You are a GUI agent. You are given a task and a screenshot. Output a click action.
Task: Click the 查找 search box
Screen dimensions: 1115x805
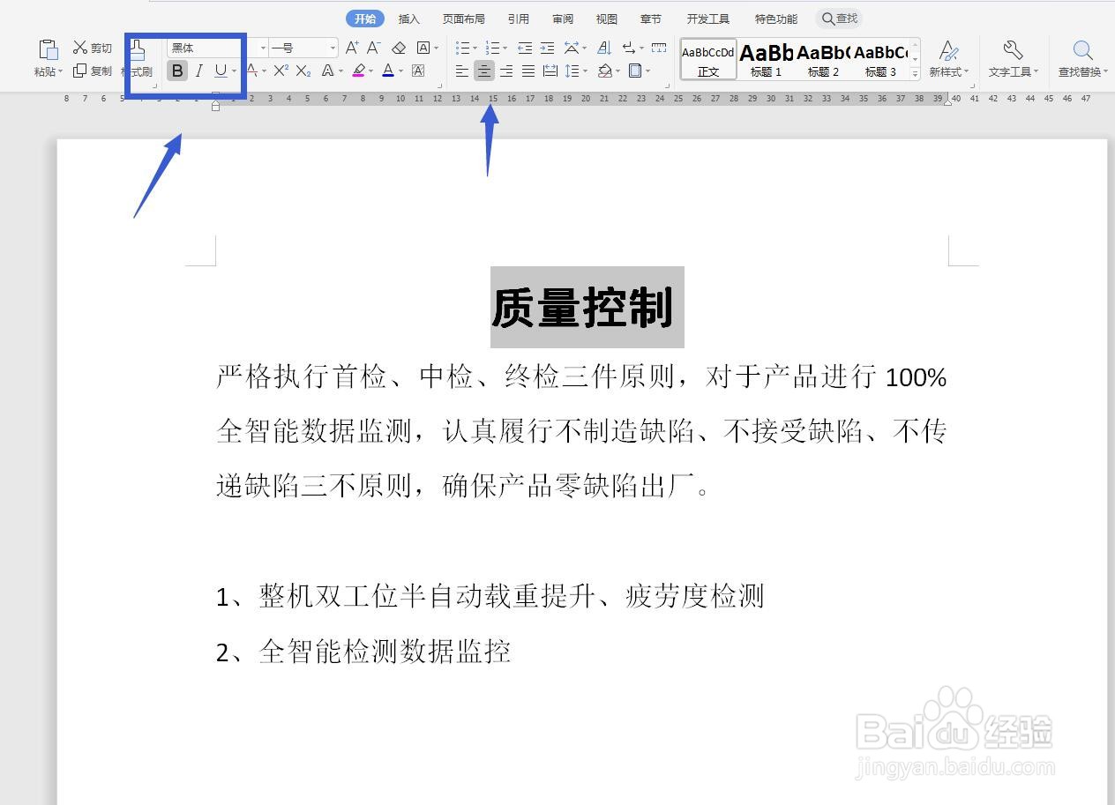click(839, 19)
